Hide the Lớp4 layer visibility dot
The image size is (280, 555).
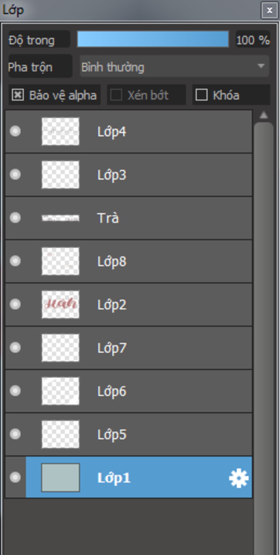point(15,131)
